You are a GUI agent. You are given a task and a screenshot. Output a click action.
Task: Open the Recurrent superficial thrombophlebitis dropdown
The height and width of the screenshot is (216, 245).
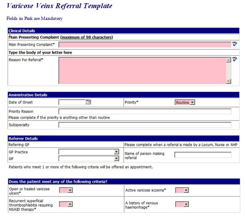pyautogui.click(x=66, y=204)
